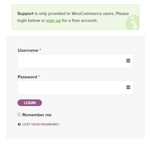
Task: Submit the form with the LOGIN button
Action: pos(30,103)
